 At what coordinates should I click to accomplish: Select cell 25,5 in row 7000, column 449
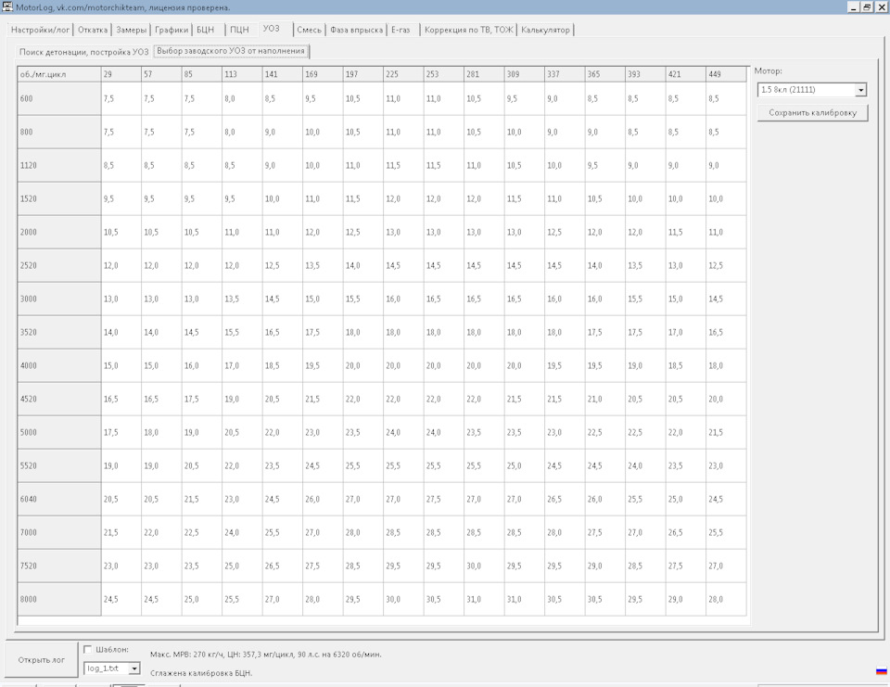[x=726, y=532]
